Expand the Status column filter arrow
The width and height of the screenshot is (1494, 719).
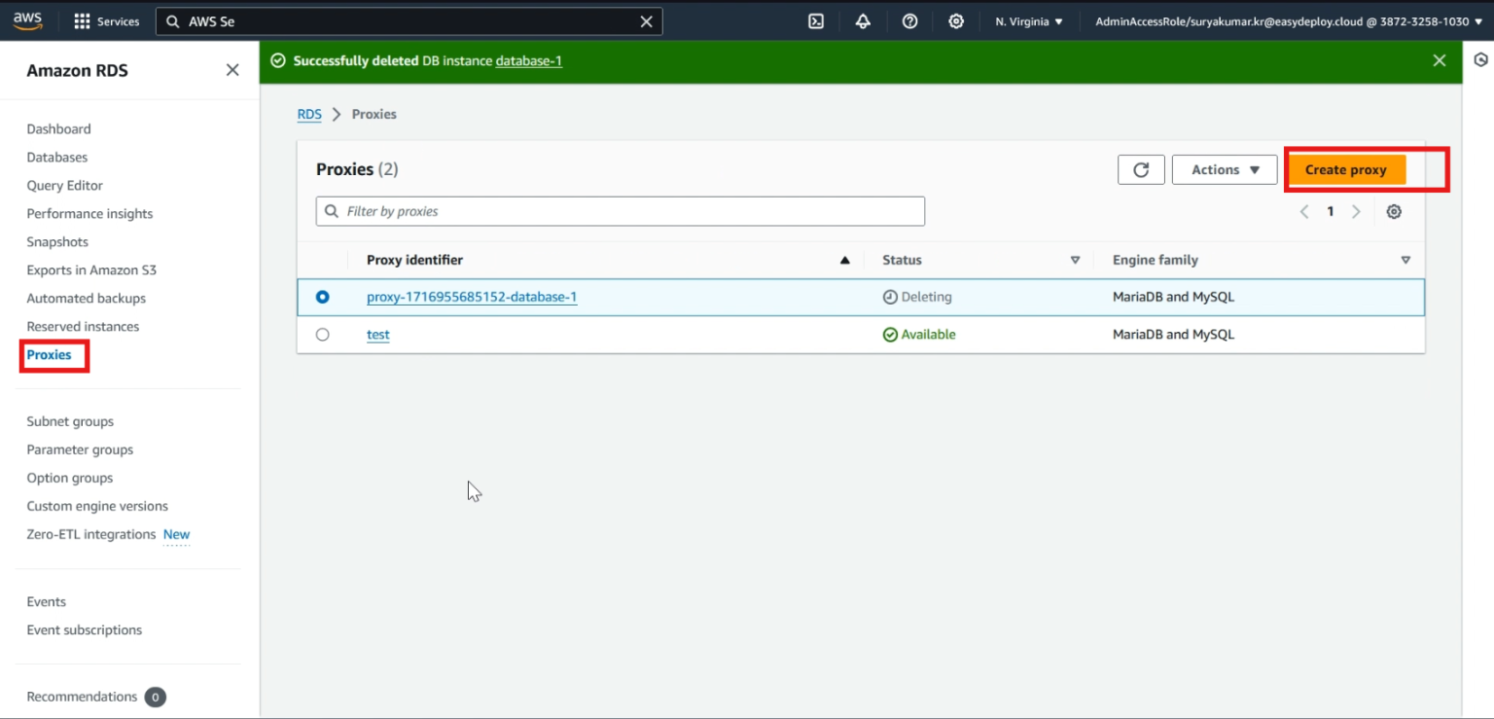click(x=1075, y=260)
